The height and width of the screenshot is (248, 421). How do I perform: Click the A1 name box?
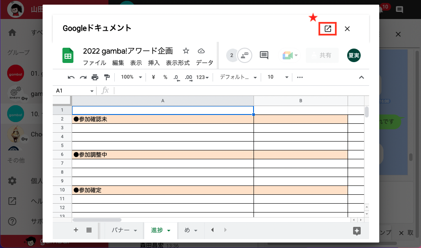[72, 91]
